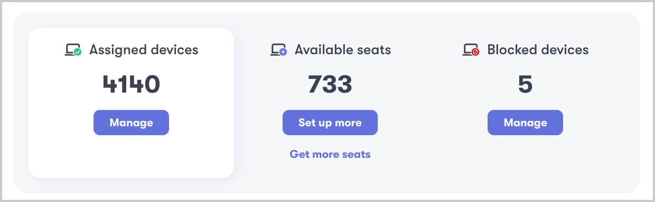Screen dimensions: 655x202
Task: Select the Available seats heading text
Action: (x=343, y=50)
